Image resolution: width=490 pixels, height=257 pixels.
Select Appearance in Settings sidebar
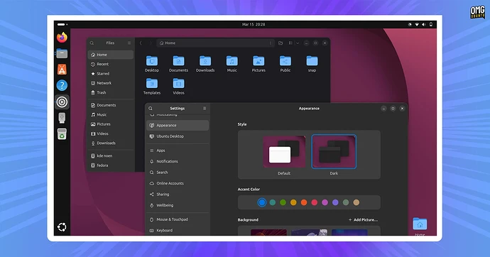pyautogui.click(x=178, y=125)
